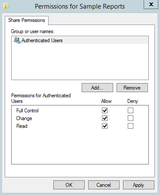Remove the selected user group
160x195 pixels.
(x=132, y=87)
